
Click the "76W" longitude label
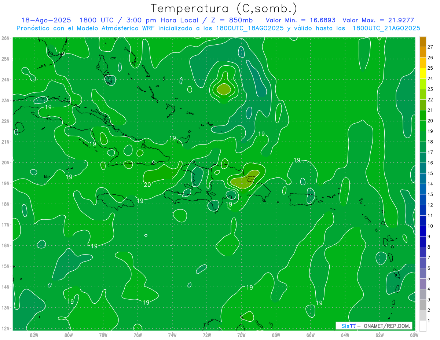pyautogui.click(x=138, y=335)
